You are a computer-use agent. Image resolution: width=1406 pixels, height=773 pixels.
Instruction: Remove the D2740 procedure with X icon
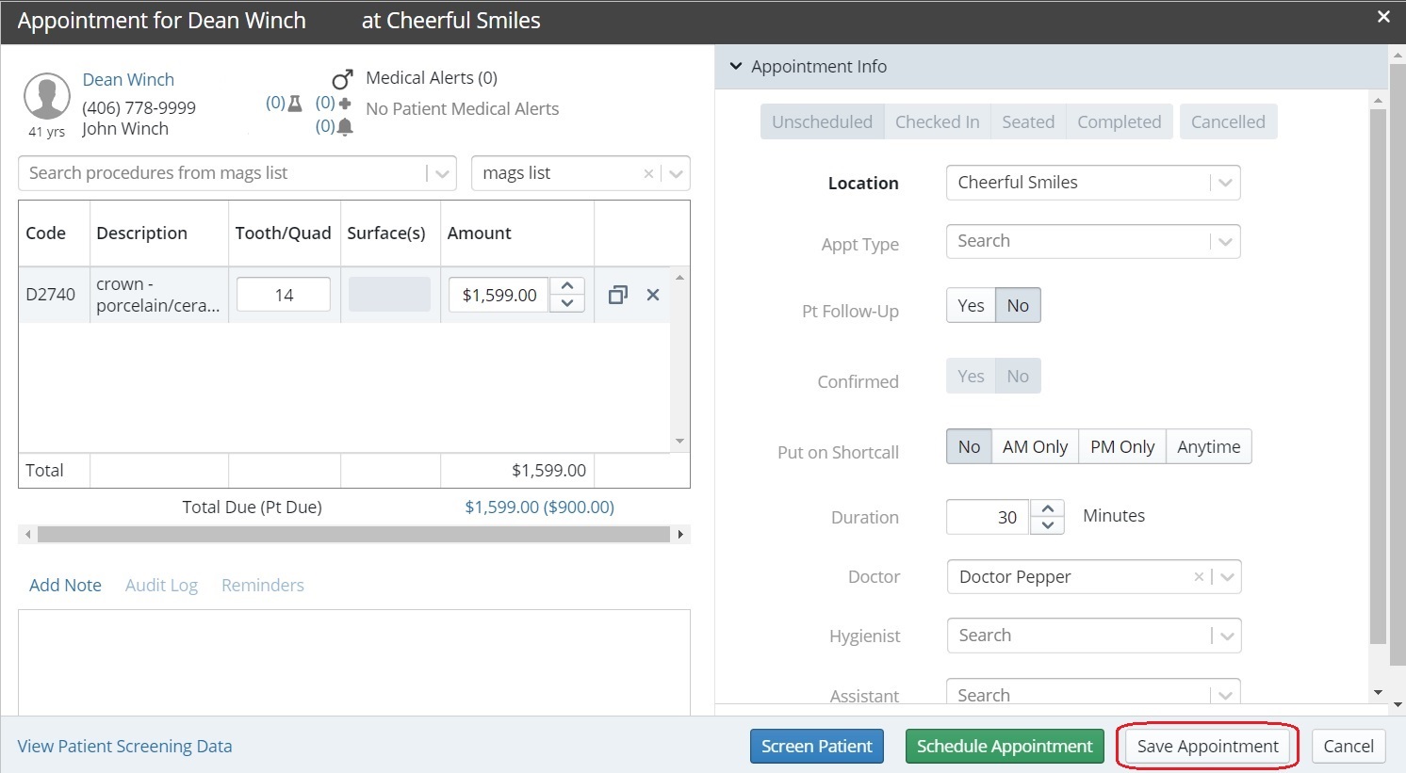(x=652, y=295)
